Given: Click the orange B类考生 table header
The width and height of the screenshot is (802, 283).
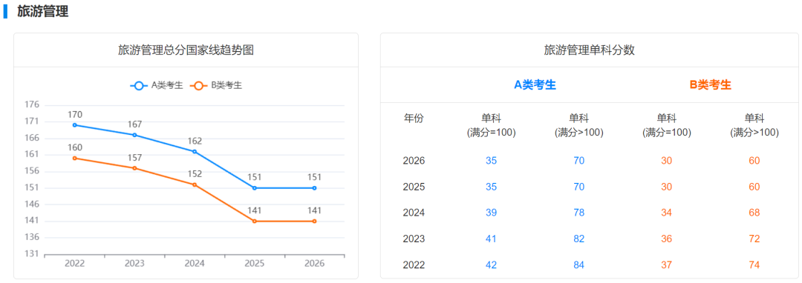Looking at the screenshot, I should click(711, 85).
